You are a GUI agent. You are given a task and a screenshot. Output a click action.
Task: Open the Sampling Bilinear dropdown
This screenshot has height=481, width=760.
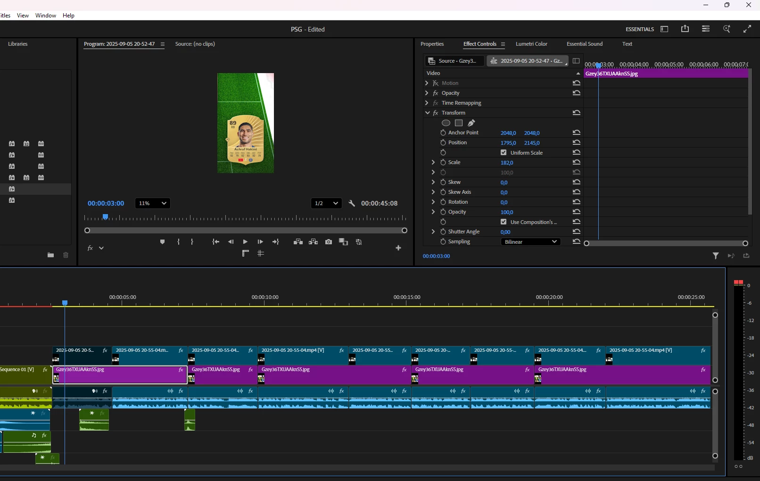pyautogui.click(x=530, y=242)
